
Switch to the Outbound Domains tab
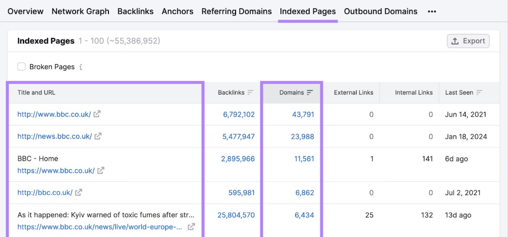(x=381, y=11)
